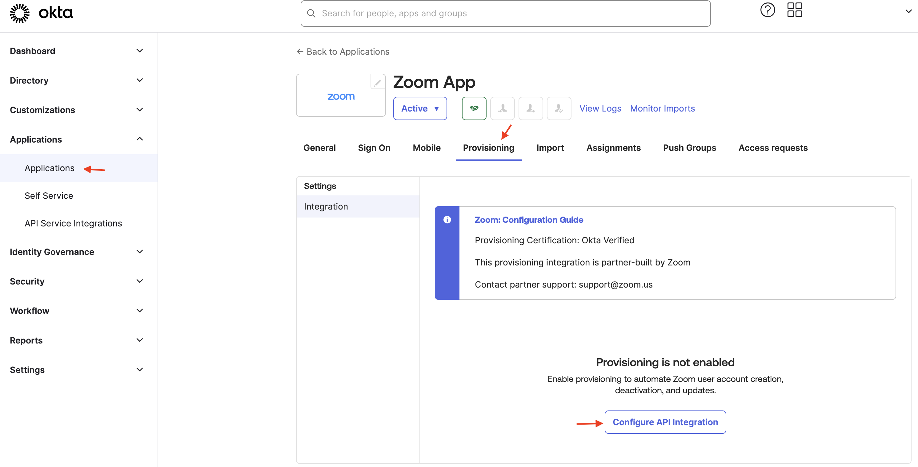
Task: Click the green handshake provisioning icon
Action: [474, 108]
